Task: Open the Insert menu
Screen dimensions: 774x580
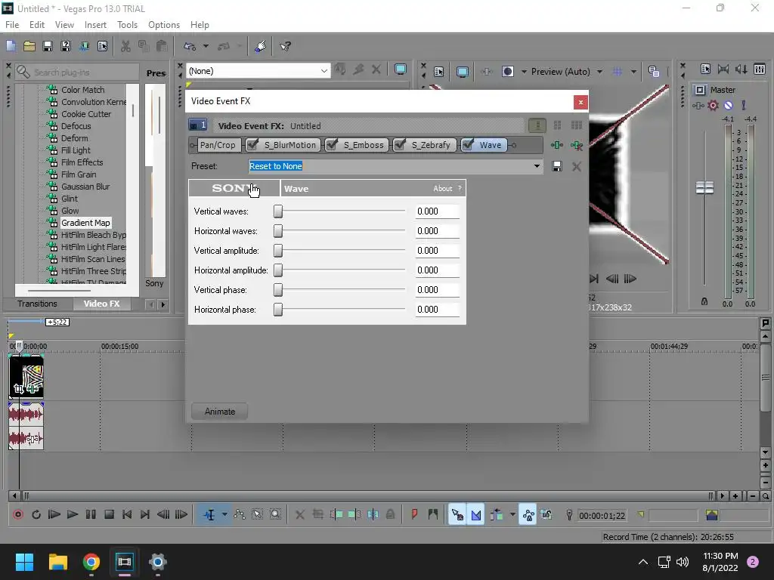Action: (95, 25)
